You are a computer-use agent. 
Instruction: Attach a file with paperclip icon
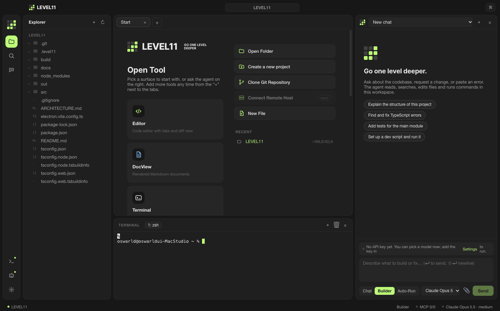(467, 291)
